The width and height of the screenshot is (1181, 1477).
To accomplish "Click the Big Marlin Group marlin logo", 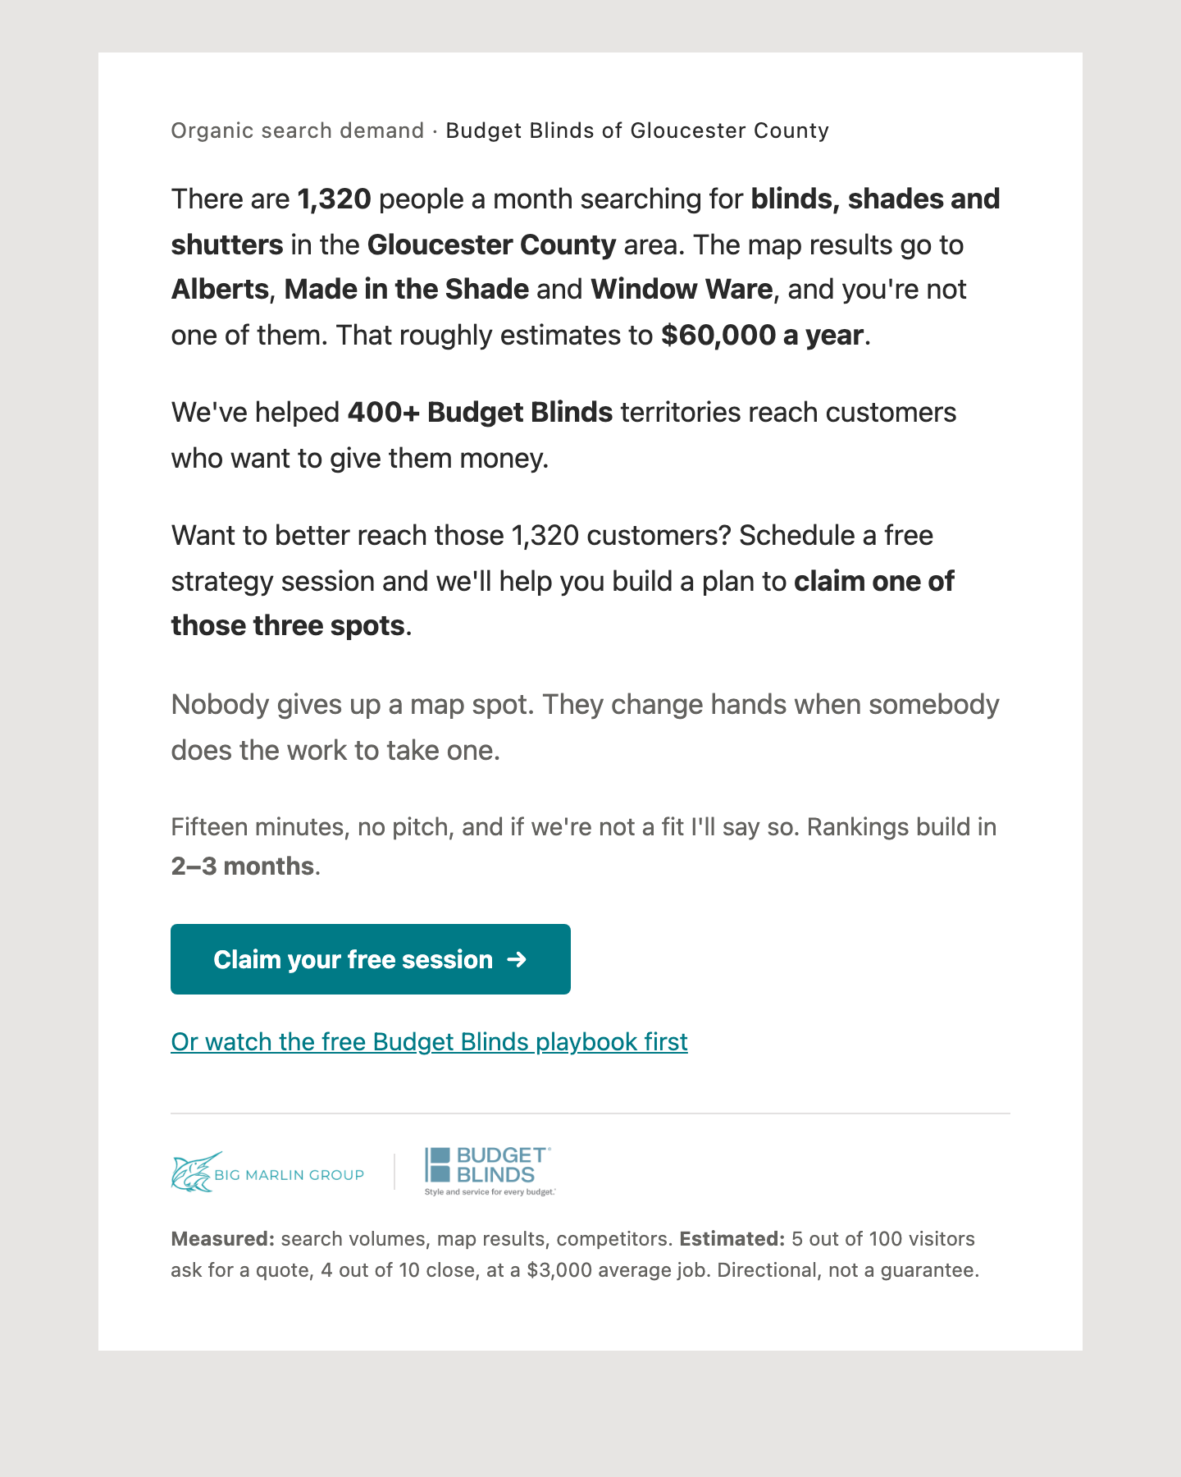I will click(196, 1172).
